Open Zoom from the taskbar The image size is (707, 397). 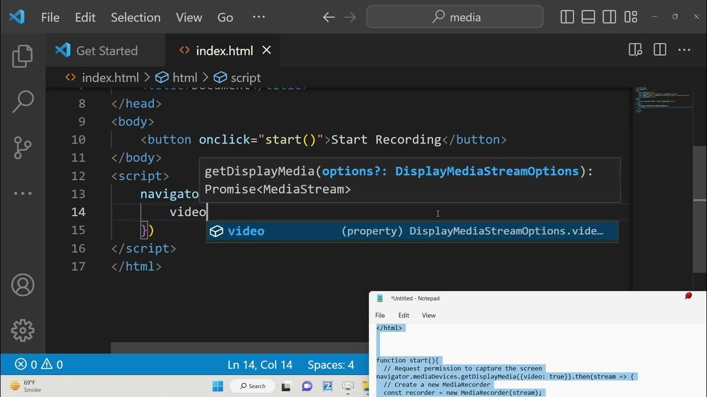point(327,386)
